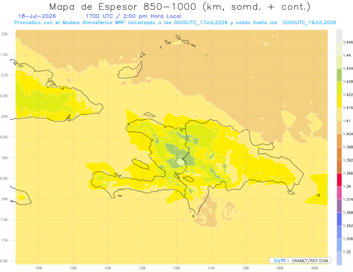Click the dark orange swatch between 1.386 and 1.392

pos(339,167)
